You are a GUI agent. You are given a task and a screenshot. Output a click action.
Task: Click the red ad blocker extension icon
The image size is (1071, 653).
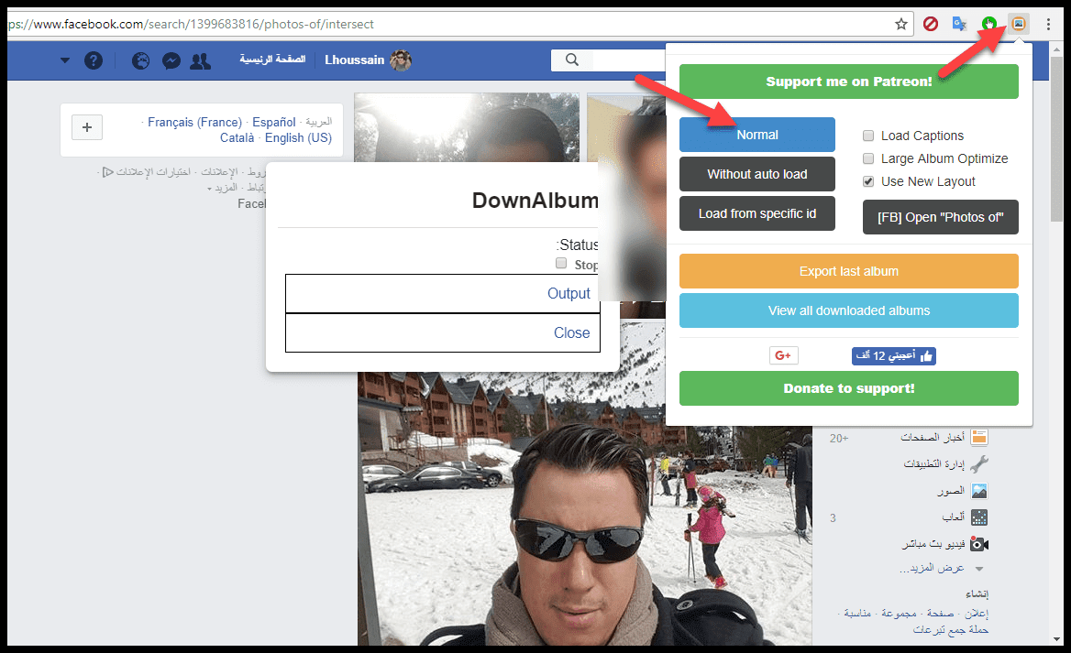point(931,24)
